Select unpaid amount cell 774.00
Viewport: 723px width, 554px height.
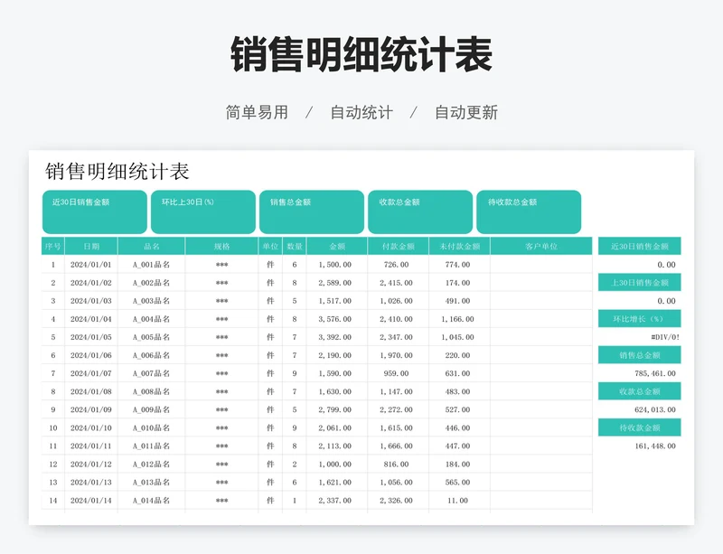pos(458,265)
